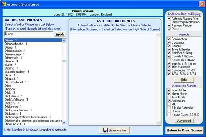Open the Advanced options button

tap(184, 121)
